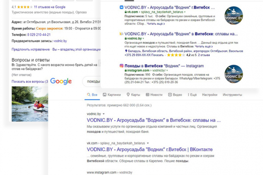Click the Instagram favicon in Yandex results
263x175 pixels.
pyautogui.click(x=122, y=66)
